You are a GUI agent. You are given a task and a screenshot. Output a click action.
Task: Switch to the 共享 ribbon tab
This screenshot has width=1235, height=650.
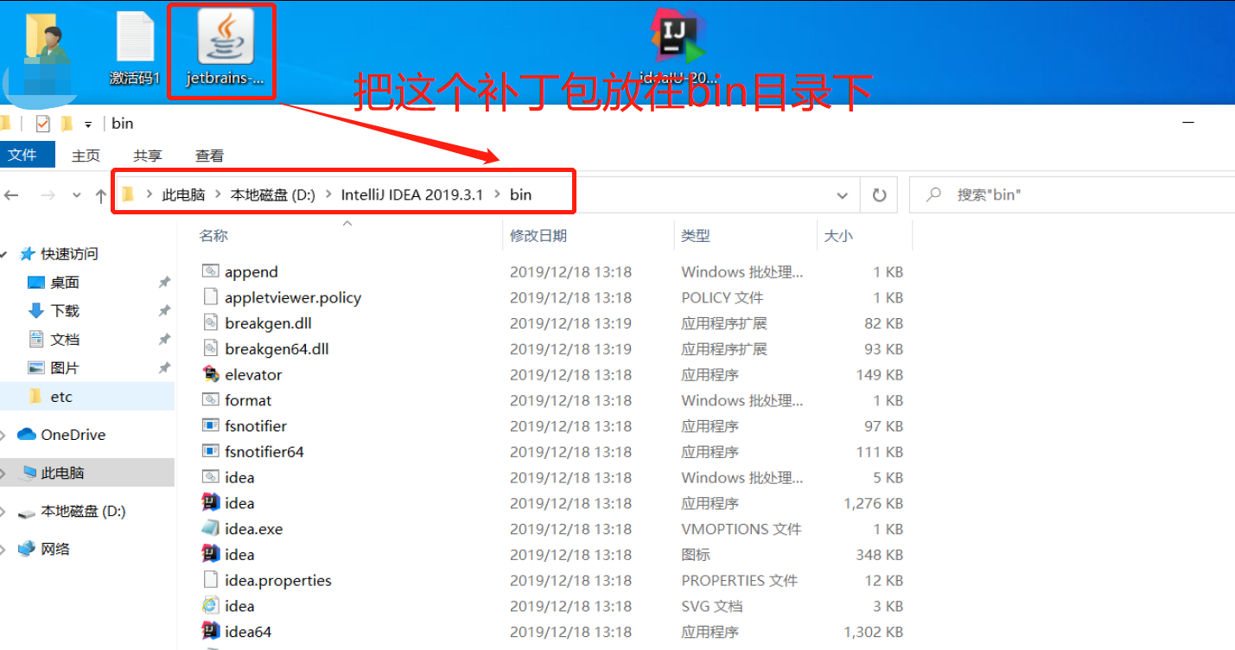pyautogui.click(x=148, y=156)
